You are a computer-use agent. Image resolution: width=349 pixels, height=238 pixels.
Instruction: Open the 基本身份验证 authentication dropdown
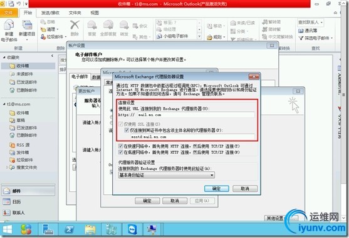click(167, 175)
